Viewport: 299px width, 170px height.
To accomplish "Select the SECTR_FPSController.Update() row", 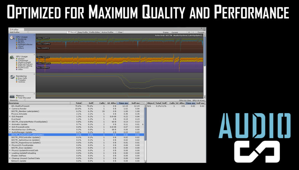I will click(x=76, y=137).
